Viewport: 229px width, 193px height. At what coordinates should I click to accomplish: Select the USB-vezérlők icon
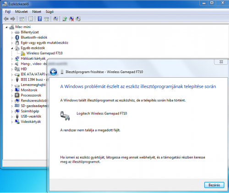click(17, 116)
